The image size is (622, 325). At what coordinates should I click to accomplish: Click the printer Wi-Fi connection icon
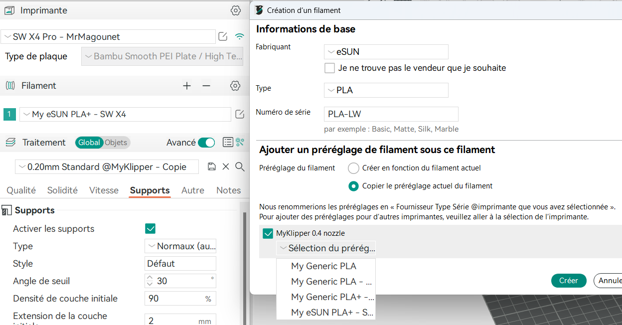[x=240, y=36]
